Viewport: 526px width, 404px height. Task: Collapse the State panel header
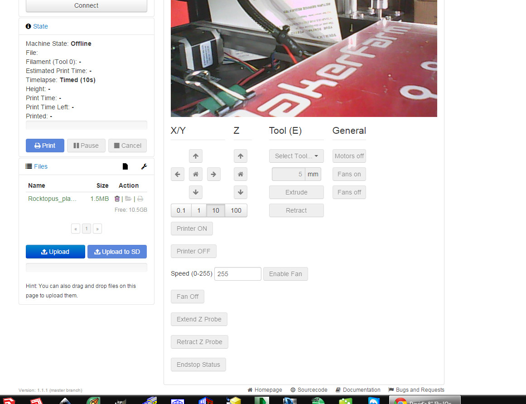[40, 26]
